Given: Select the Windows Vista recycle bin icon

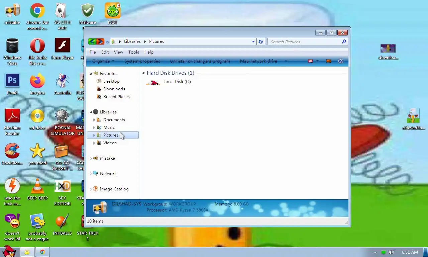Looking at the screenshot, I should pos(12,52).
